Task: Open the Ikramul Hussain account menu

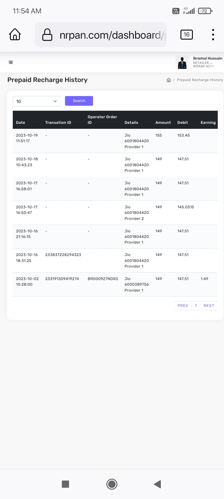Action: (208, 58)
